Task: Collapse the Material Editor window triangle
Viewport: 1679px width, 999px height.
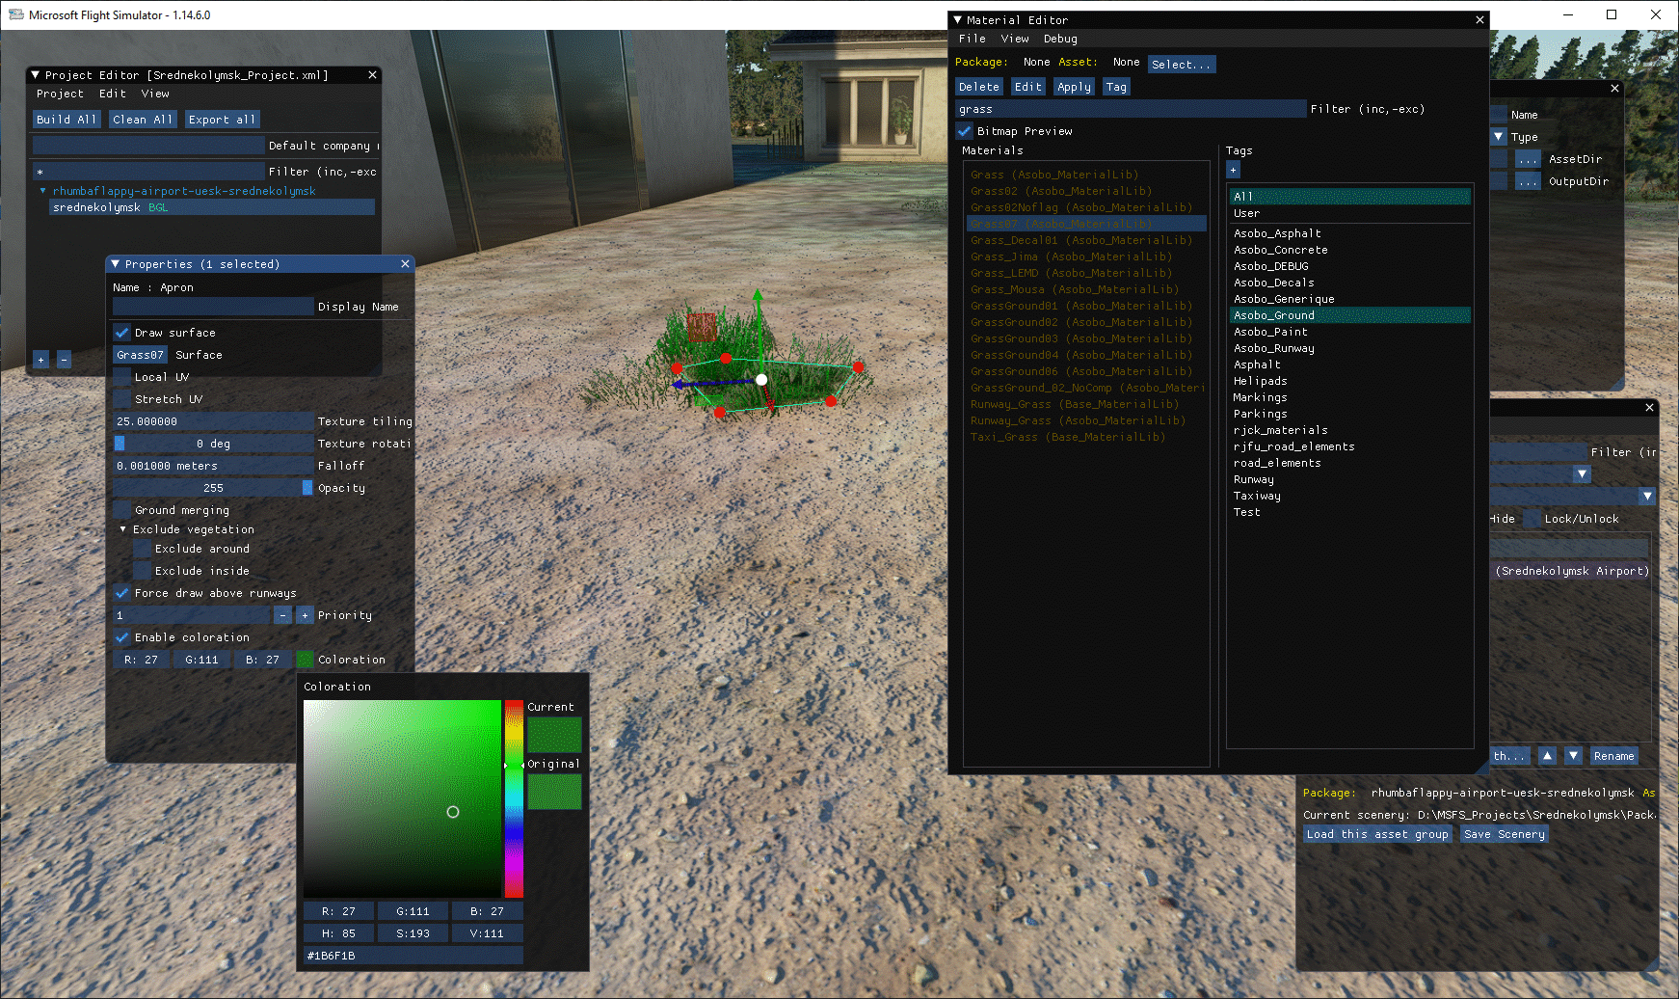Action: coord(957,20)
